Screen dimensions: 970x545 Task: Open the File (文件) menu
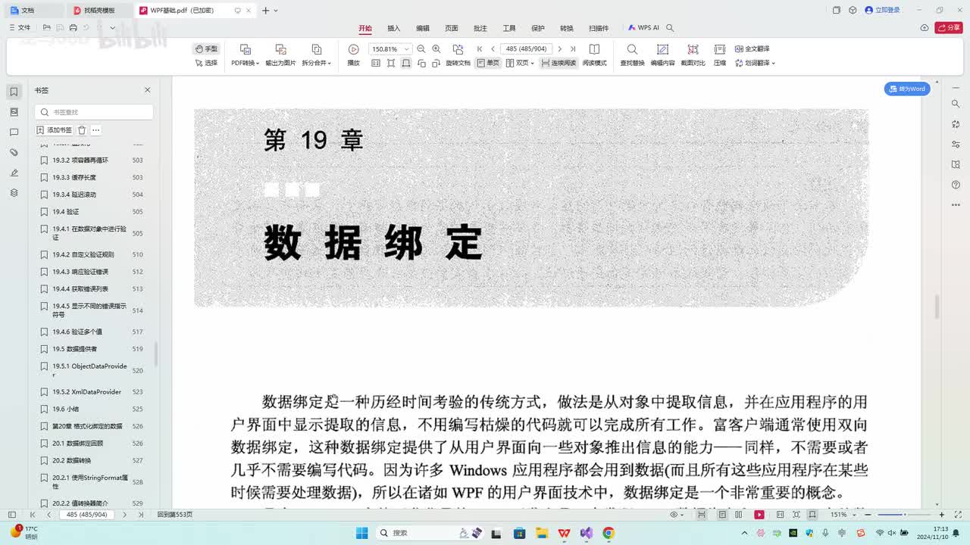tap(20, 28)
